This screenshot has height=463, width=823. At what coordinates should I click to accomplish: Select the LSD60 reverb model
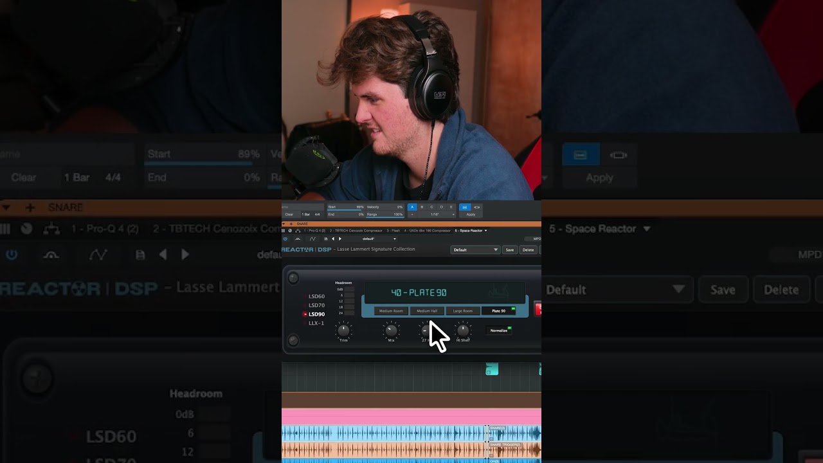(316, 296)
